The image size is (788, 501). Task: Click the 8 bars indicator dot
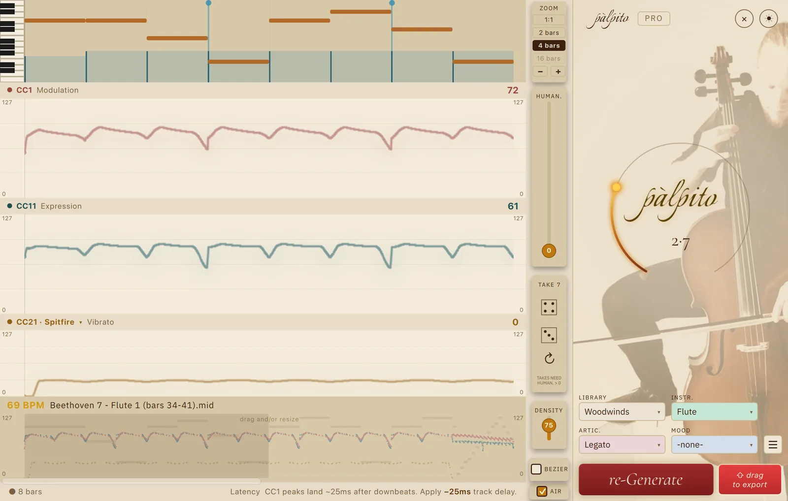(12, 491)
